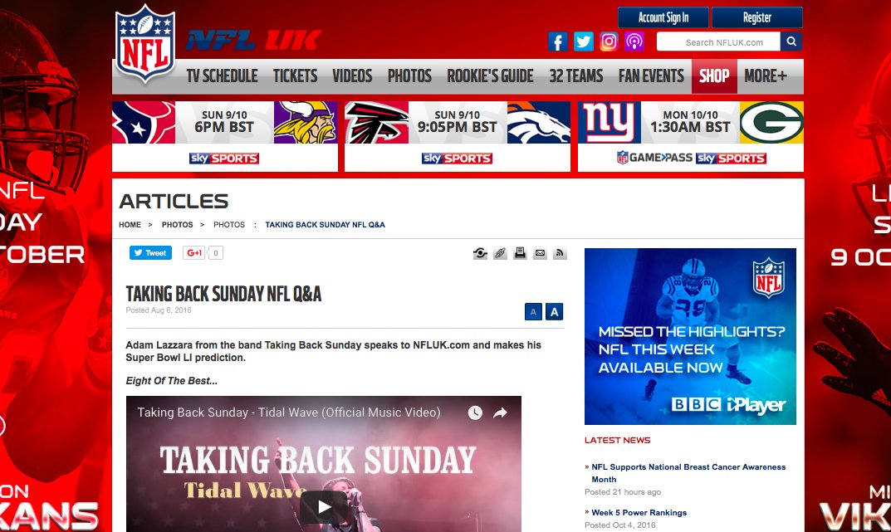Click the Houston Texans logo
The image size is (891, 532).
pos(144,122)
